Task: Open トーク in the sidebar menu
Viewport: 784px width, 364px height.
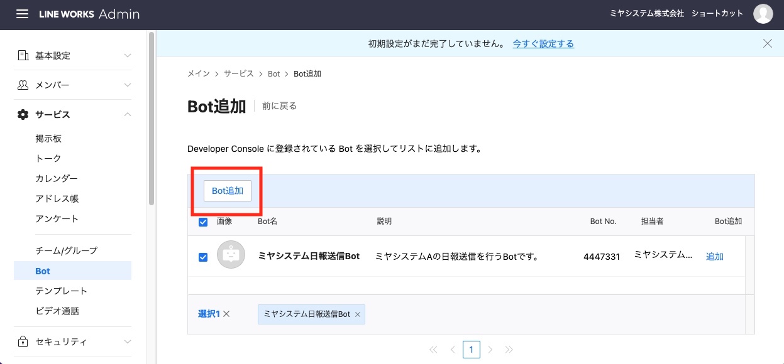Action: [x=48, y=158]
